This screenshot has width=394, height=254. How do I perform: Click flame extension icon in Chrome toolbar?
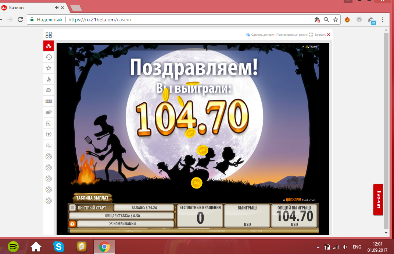pyautogui.click(x=347, y=20)
